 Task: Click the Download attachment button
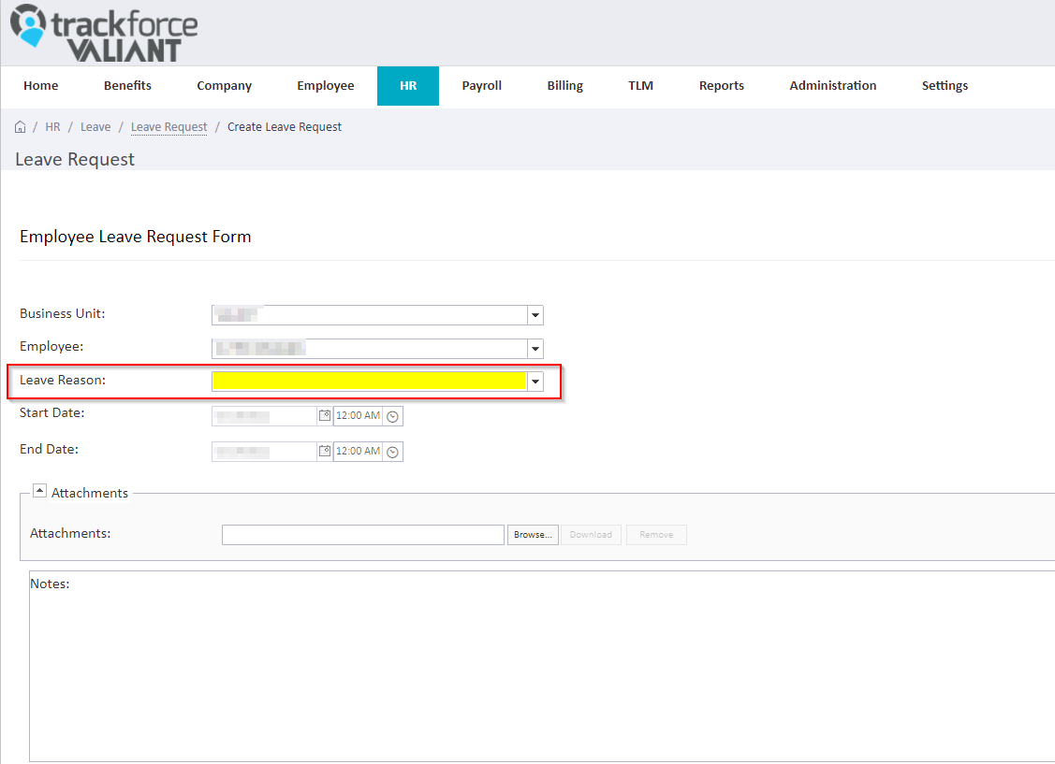click(591, 535)
